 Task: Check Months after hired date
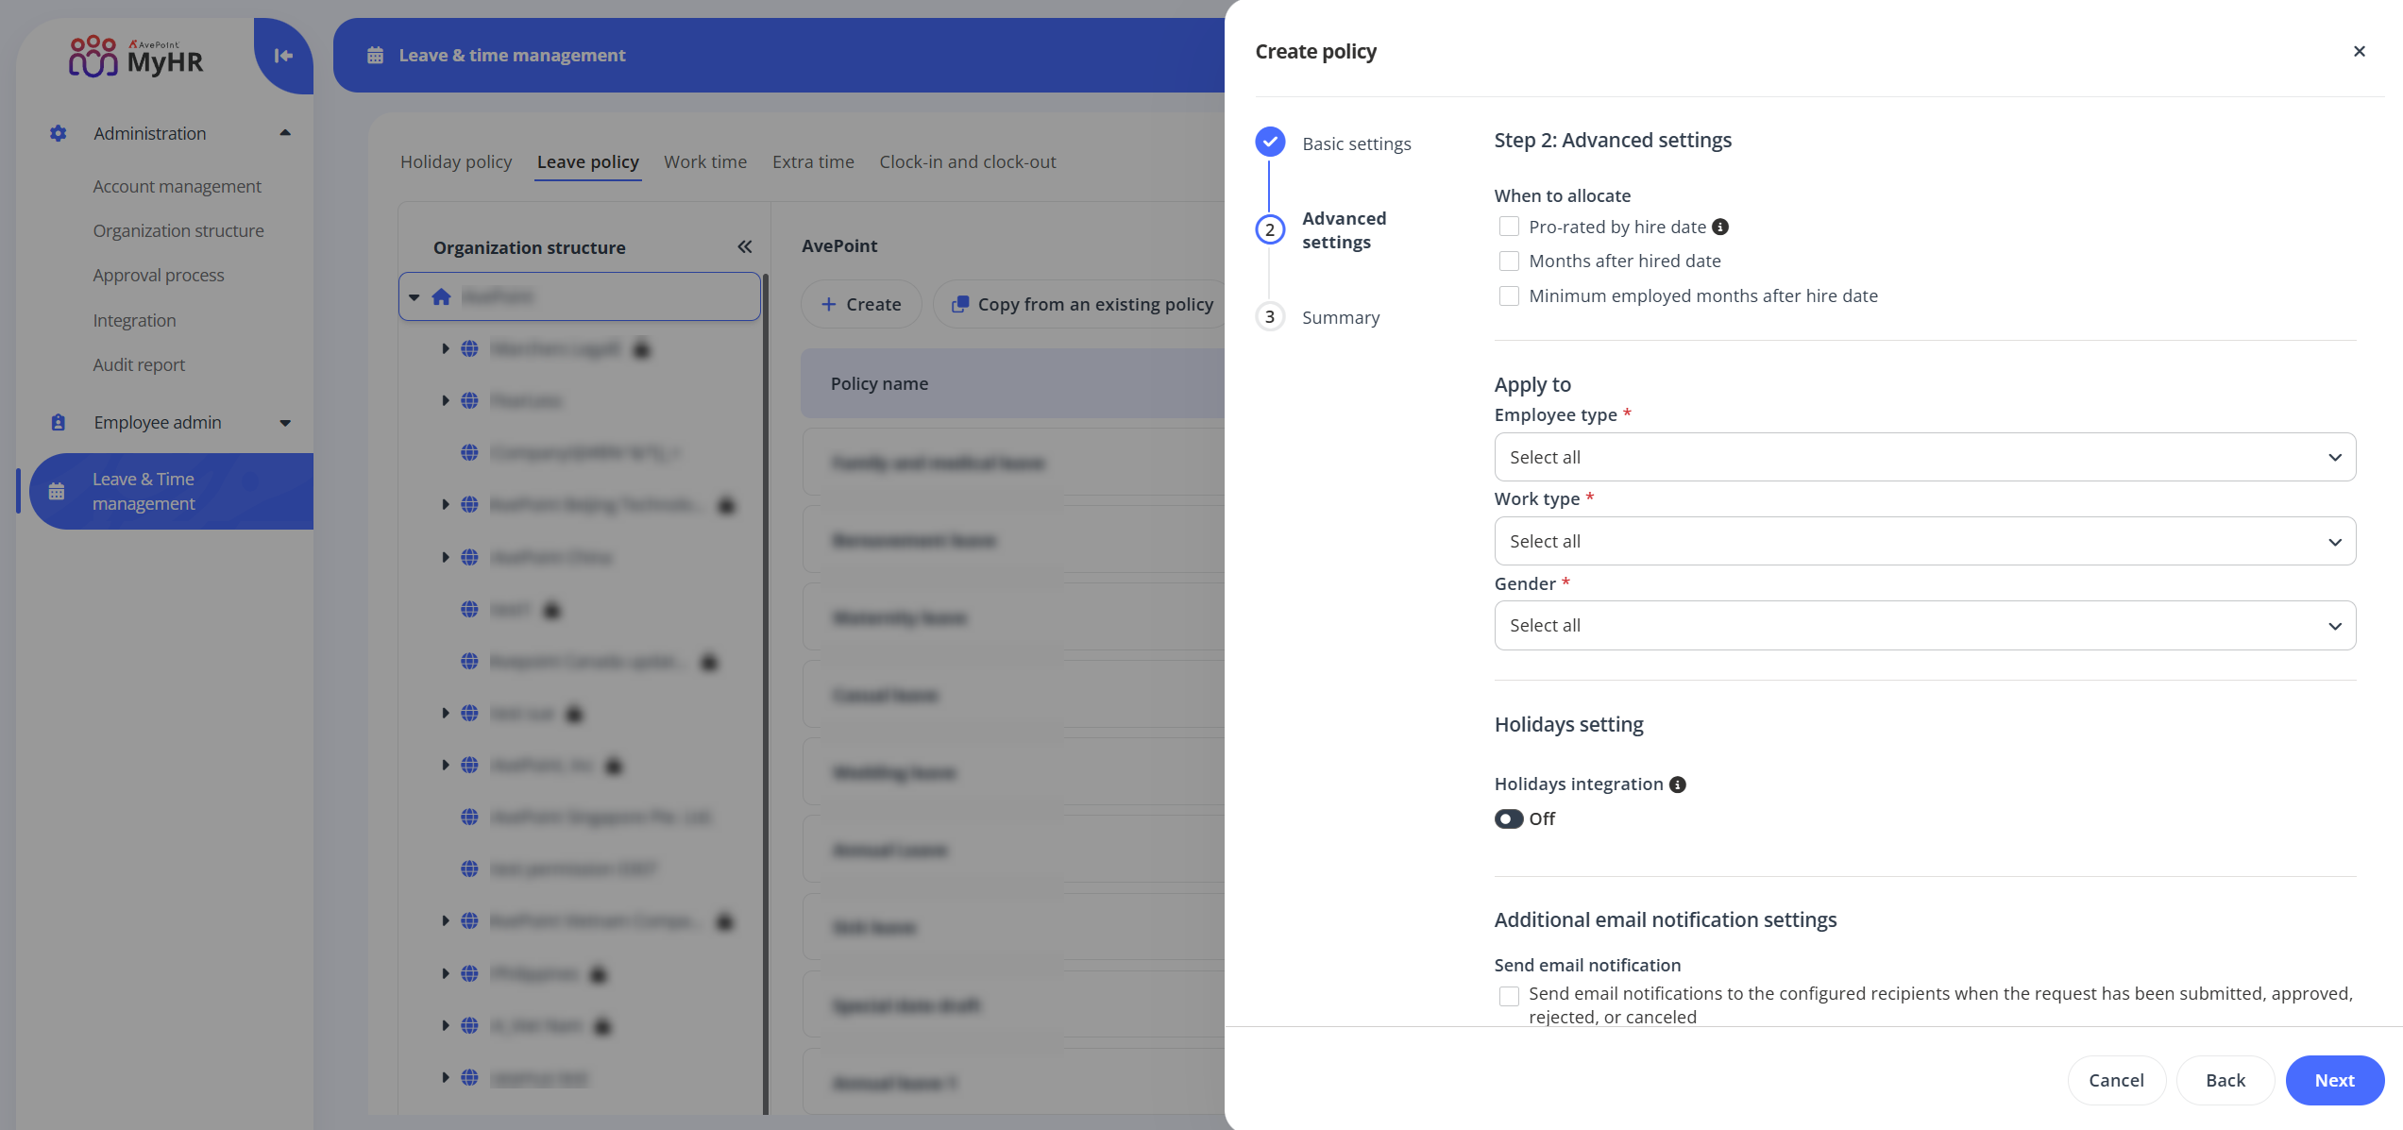(1509, 261)
